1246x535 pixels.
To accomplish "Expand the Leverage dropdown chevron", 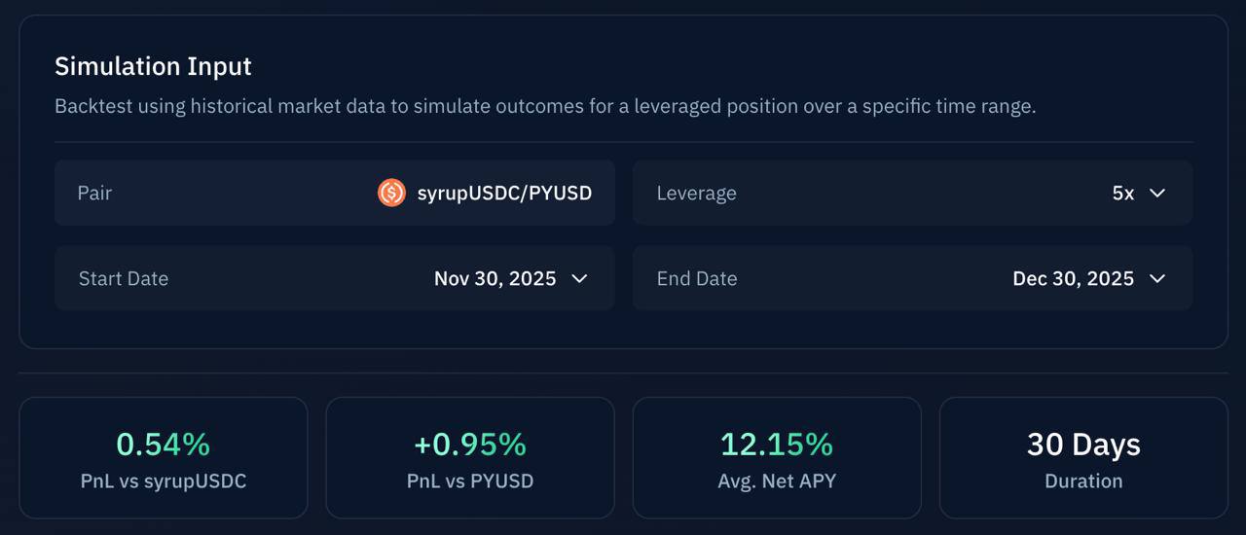I will [x=1157, y=193].
